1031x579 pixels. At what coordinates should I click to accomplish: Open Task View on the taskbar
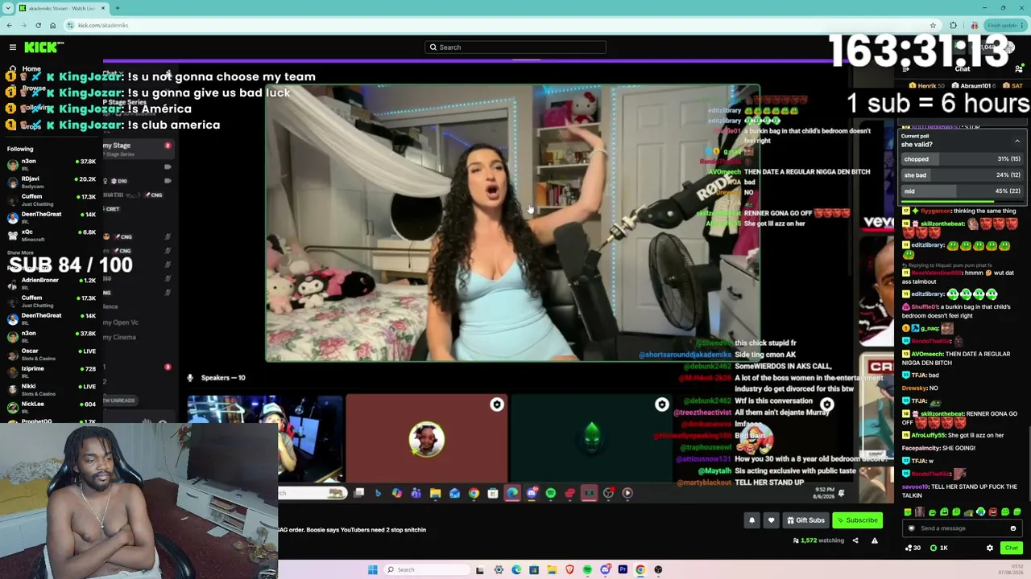pyautogui.click(x=479, y=569)
